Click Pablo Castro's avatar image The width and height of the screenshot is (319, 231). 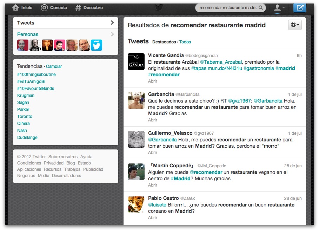[x=136, y=204]
